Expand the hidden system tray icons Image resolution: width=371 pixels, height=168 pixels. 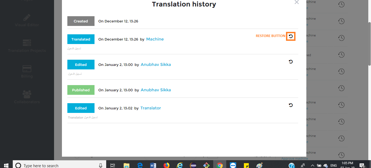click(x=312, y=165)
